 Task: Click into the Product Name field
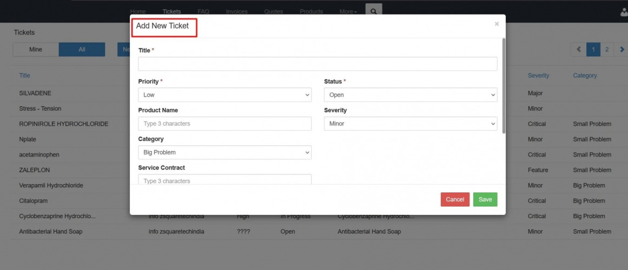pyautogui.click(x=224, y=124)
